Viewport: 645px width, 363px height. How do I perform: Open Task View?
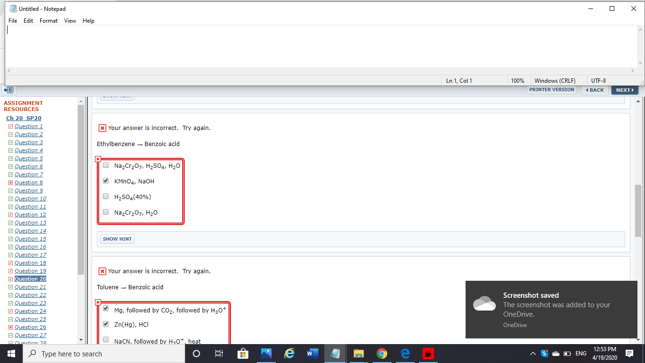point(219,354)
